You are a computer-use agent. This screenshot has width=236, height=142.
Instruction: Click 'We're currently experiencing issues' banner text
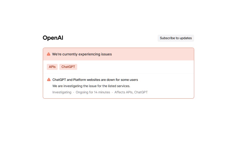pyautogui.click(x=82, y=54)
